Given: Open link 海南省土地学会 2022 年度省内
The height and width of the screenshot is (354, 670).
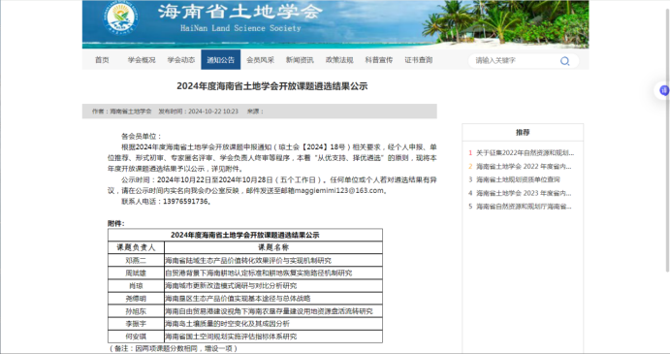Looking at the screenshot, I should (x=524, y=166).
